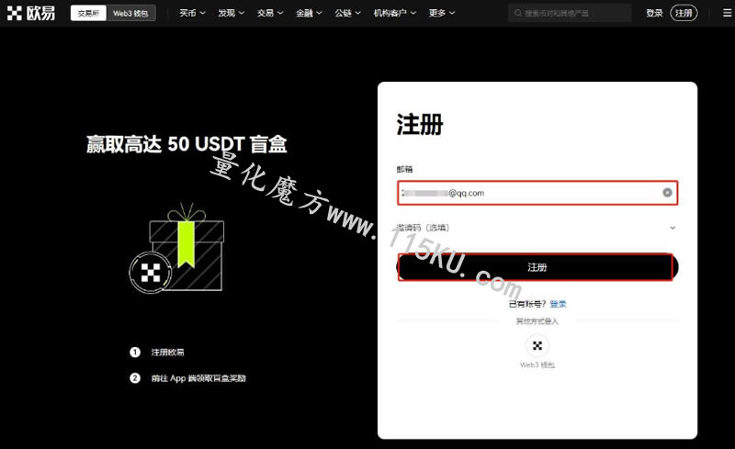Choose the Web3 钱包 login icon
This screenshot has width=735, height=449.
tap(537, 346)
